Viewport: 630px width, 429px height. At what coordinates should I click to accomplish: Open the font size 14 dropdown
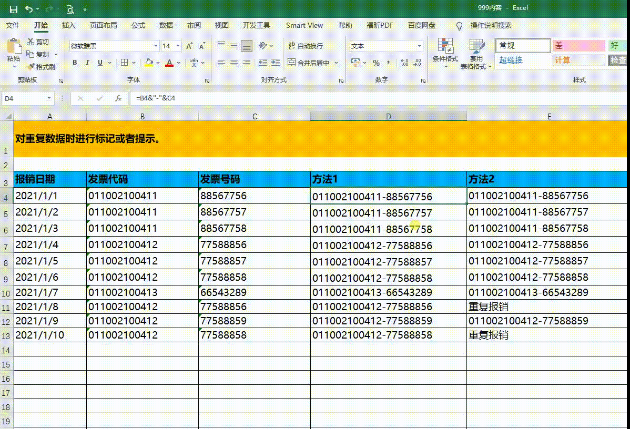(178, 46)
